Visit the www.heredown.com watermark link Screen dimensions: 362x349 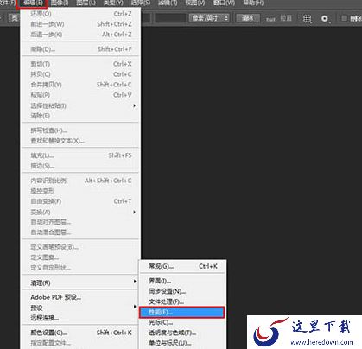point(322,342)
